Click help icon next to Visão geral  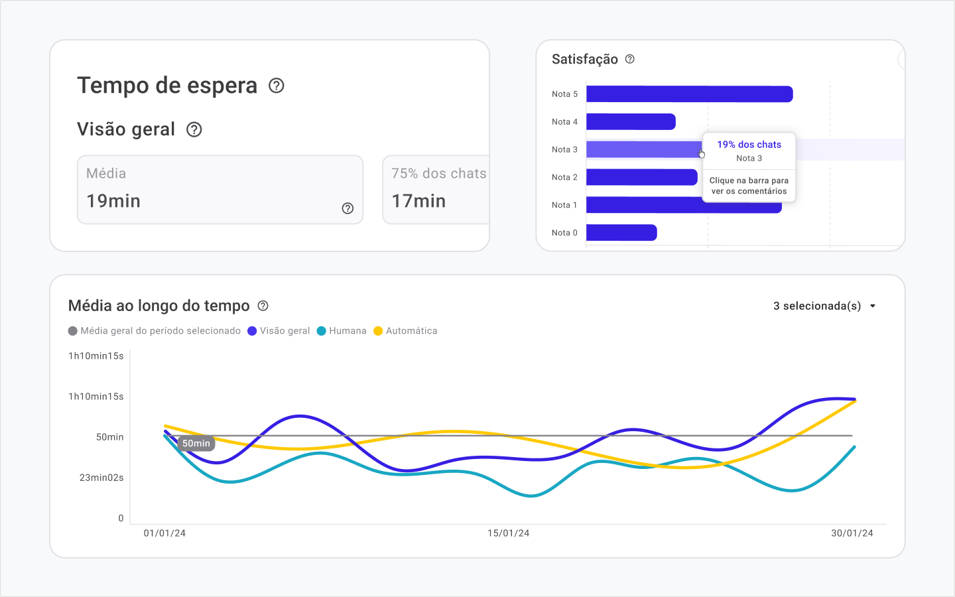[x=194, y=129]
